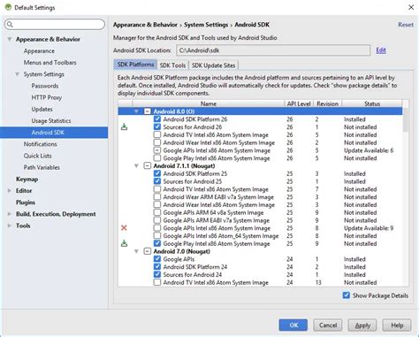419x337 pixels.
Task: Toggle tri-state box for Android 7.0 (Nougat) group
Action: [148, 251]
